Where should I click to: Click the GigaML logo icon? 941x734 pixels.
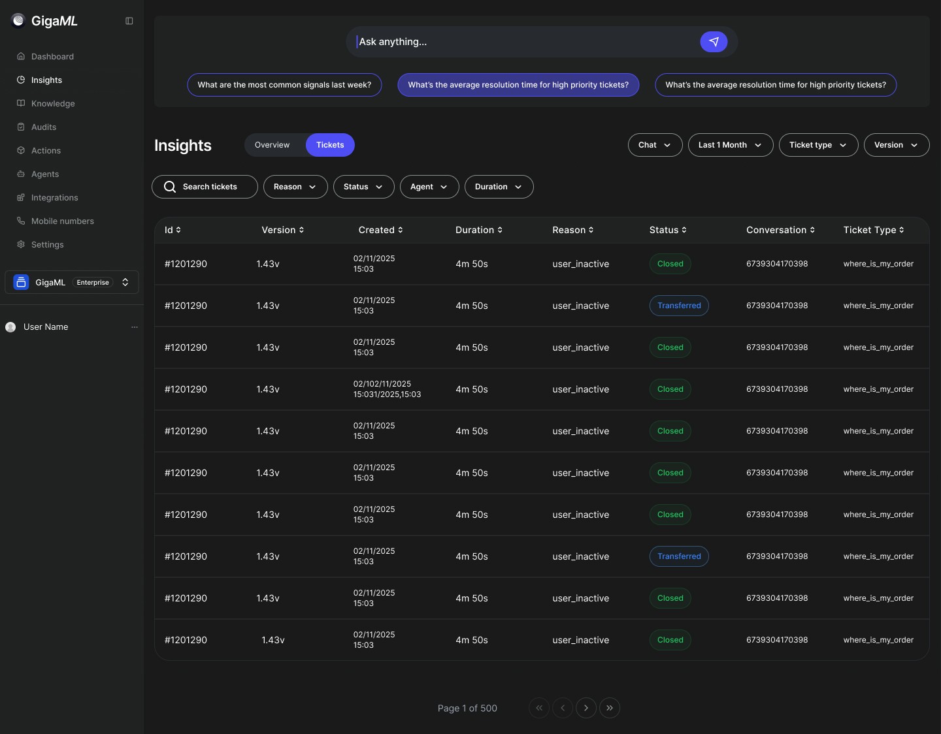click(18, 21)
